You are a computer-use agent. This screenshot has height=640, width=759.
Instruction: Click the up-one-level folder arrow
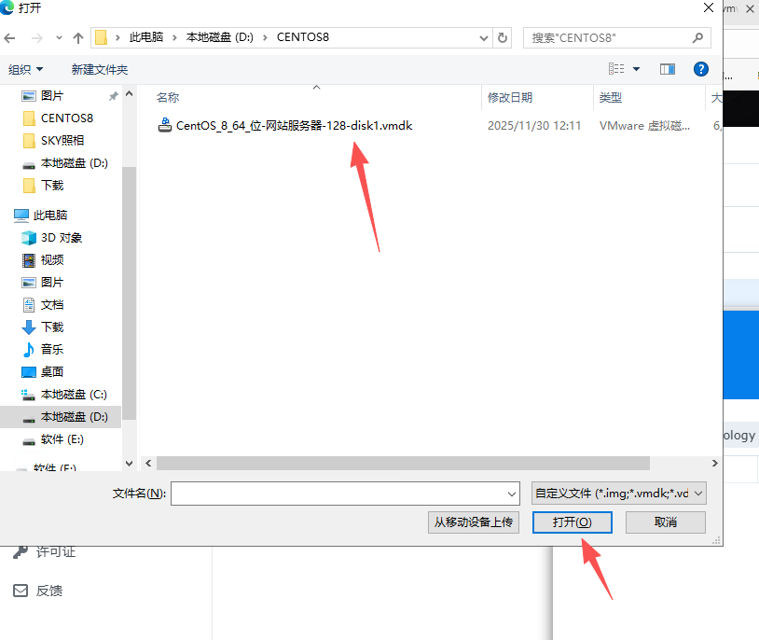click(79, 37)
